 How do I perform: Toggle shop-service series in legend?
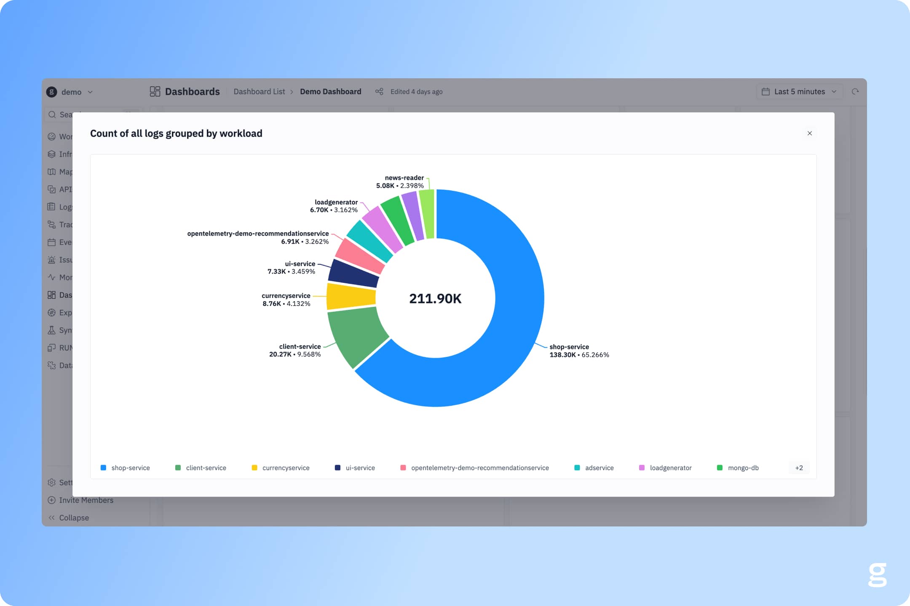(x=130, y=468)
